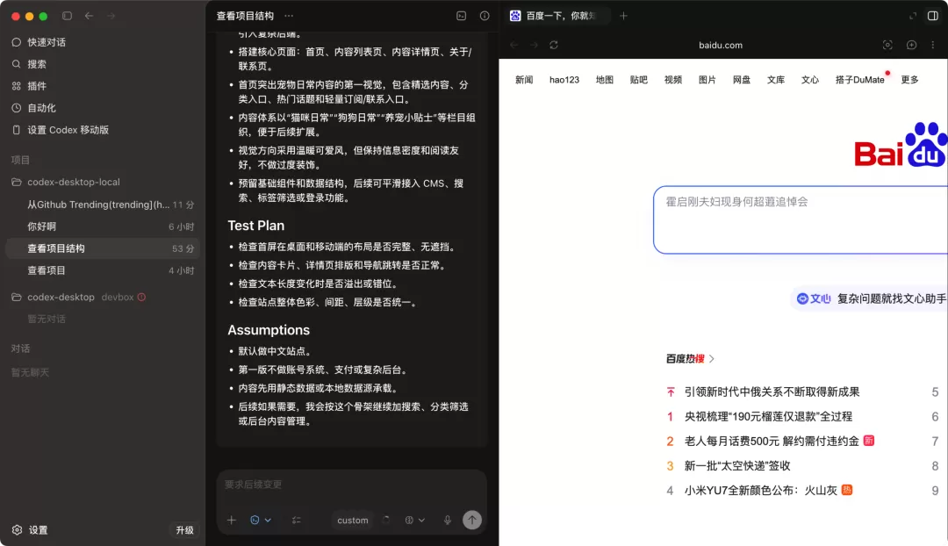Screen dimensions: 948x546
Task: Select the 查看项目结构 conversation row
Action: click(x=103, y=248)
